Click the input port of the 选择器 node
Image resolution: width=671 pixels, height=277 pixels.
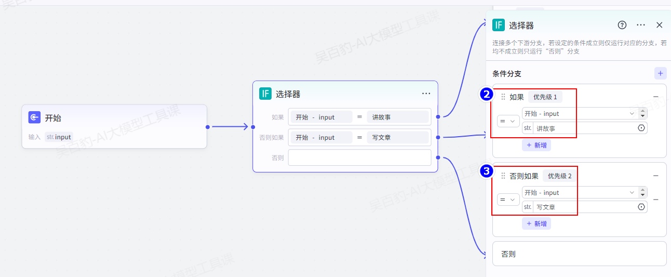pyautogui.click(x=253, y=126)
